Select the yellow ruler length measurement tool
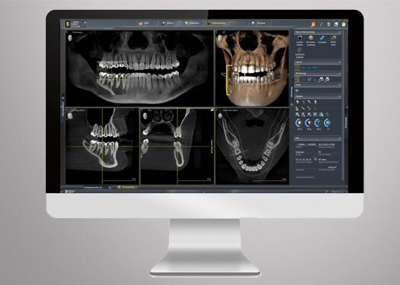 pos(303,109)
